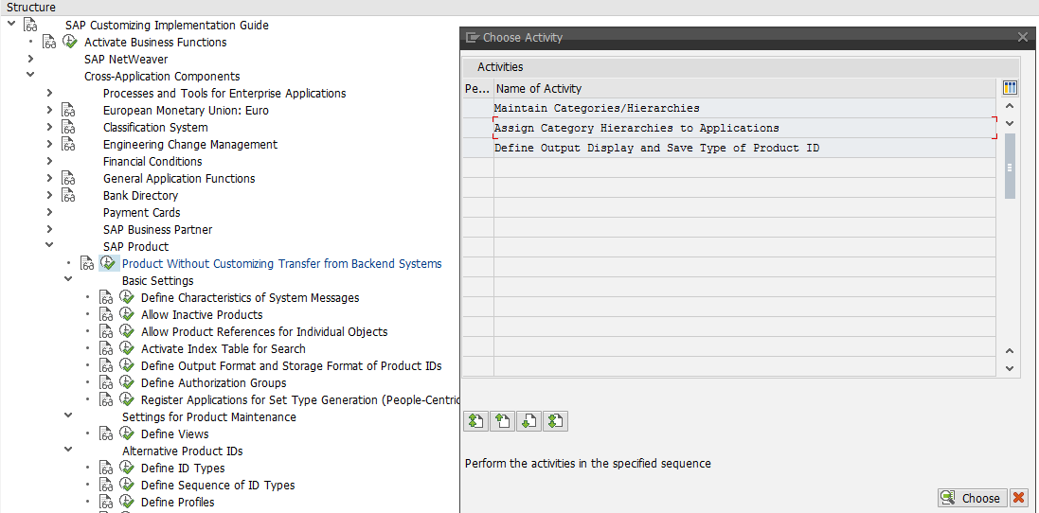Click the move-to-bottom arrow button

(x=556, y=421)
